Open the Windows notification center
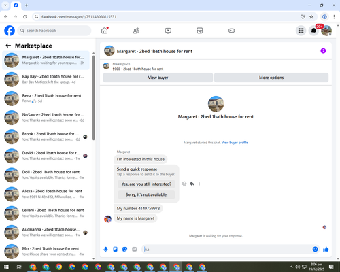The width and height of the screenshot is (340, 272). (331, 267)
